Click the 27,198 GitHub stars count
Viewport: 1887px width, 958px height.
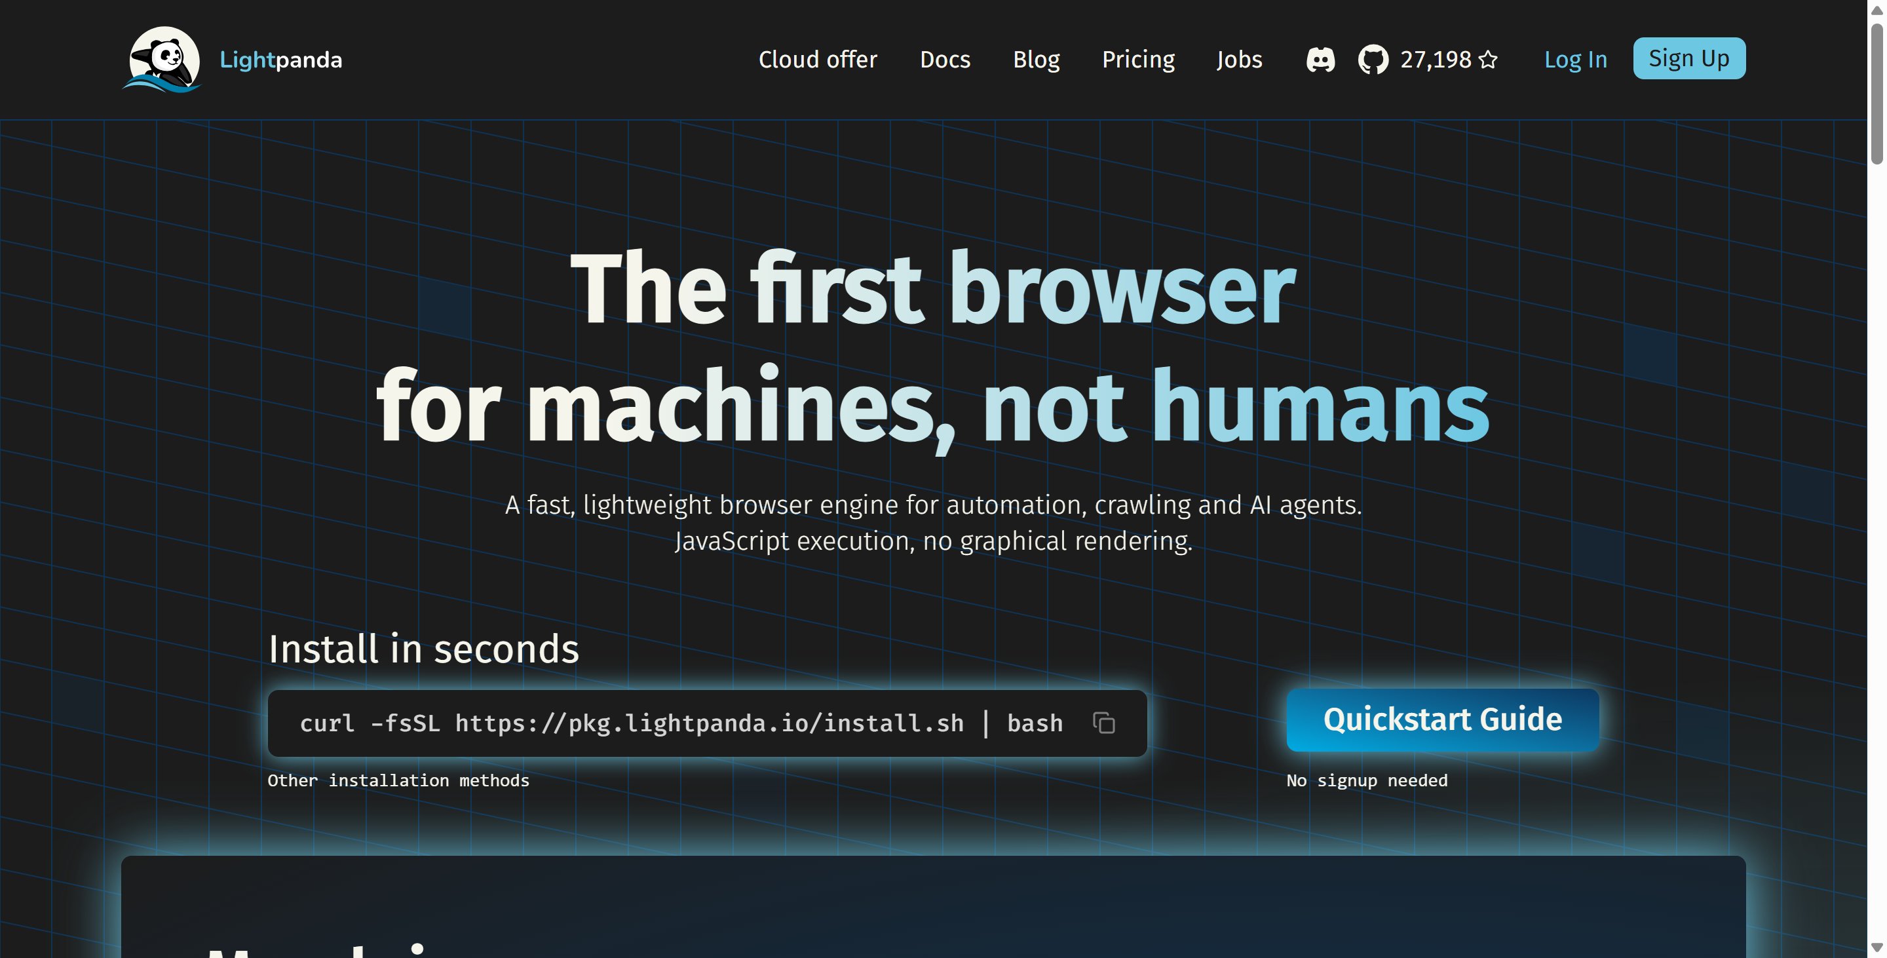(1435, 60)
